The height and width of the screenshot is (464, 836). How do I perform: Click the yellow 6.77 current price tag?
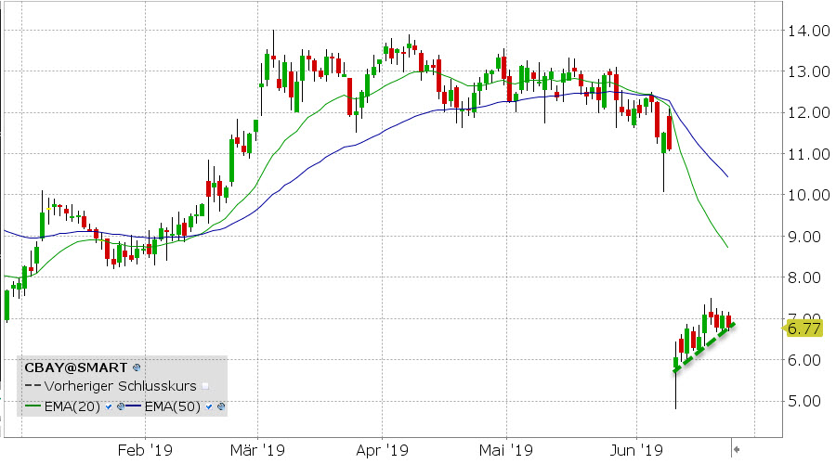point(803,329)
